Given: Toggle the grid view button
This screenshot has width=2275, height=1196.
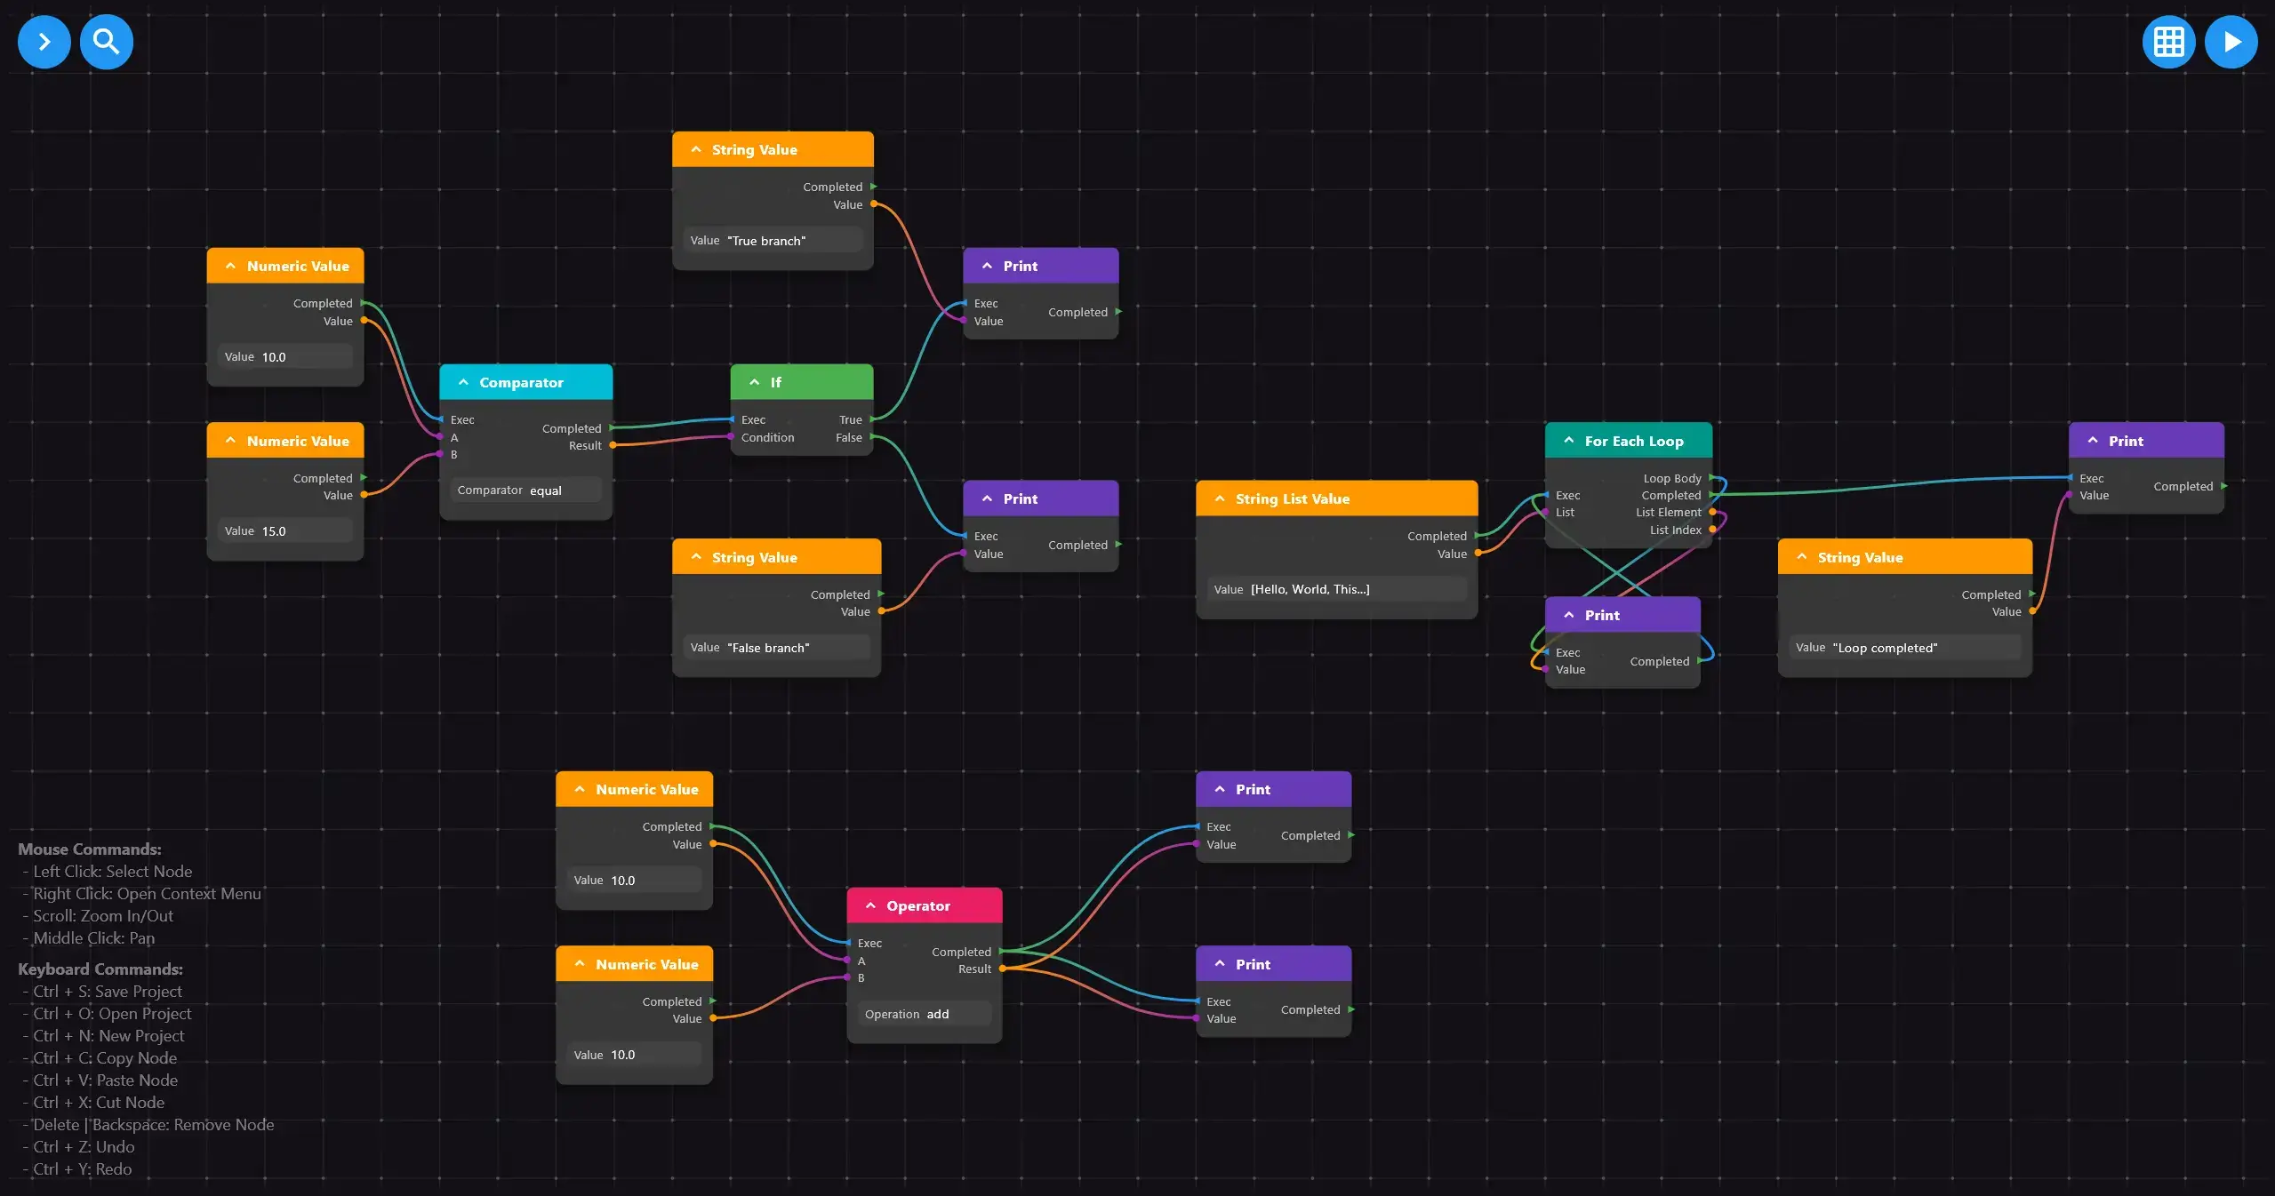Looking at the screenshot, I should point(2168,42).
